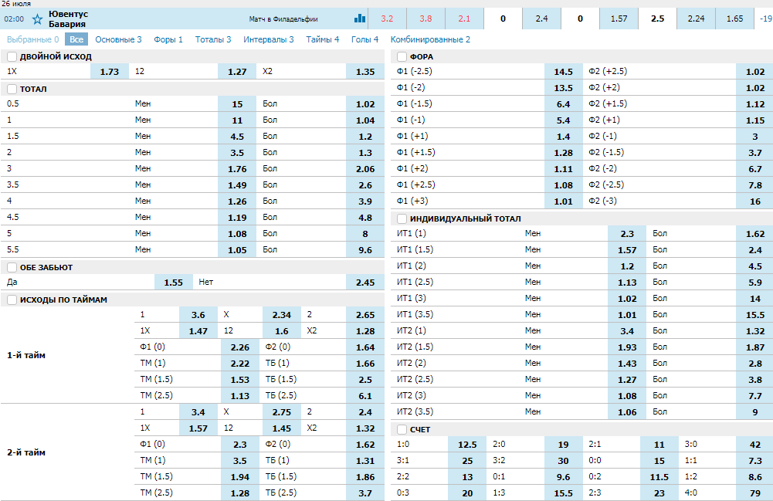
Task: Open the Интервалы 3 tab
Action: 269,39
